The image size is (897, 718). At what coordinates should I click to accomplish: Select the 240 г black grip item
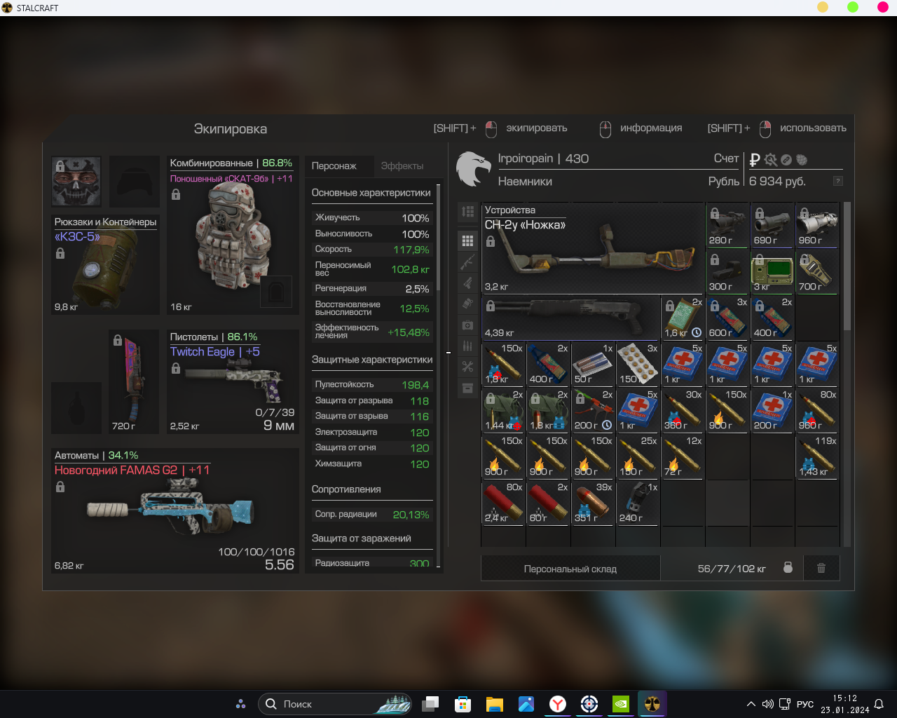click(638, 503)
